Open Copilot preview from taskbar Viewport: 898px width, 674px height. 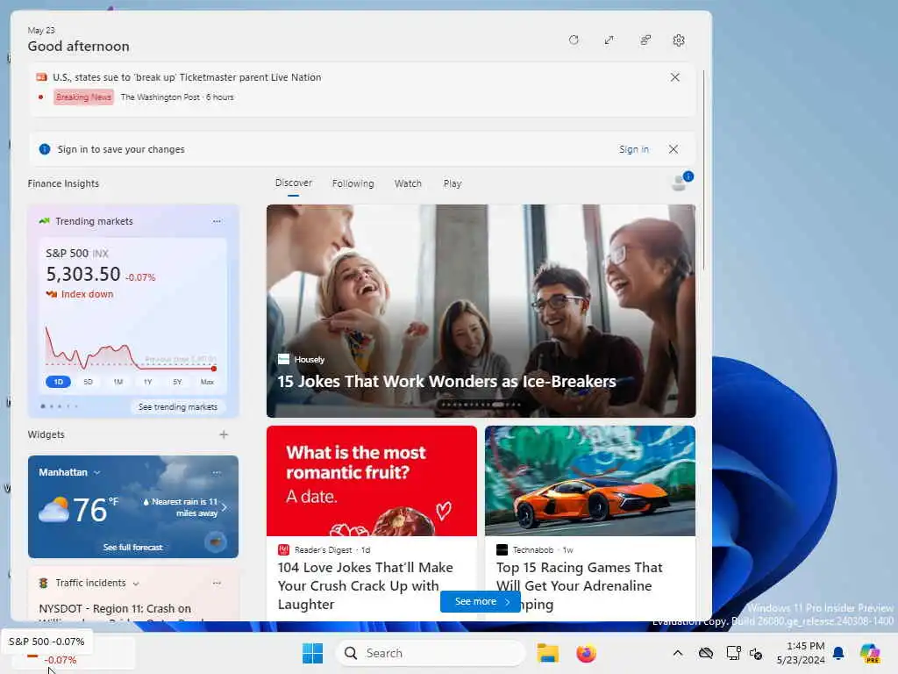pyautogui.click(x=871, y=653)
